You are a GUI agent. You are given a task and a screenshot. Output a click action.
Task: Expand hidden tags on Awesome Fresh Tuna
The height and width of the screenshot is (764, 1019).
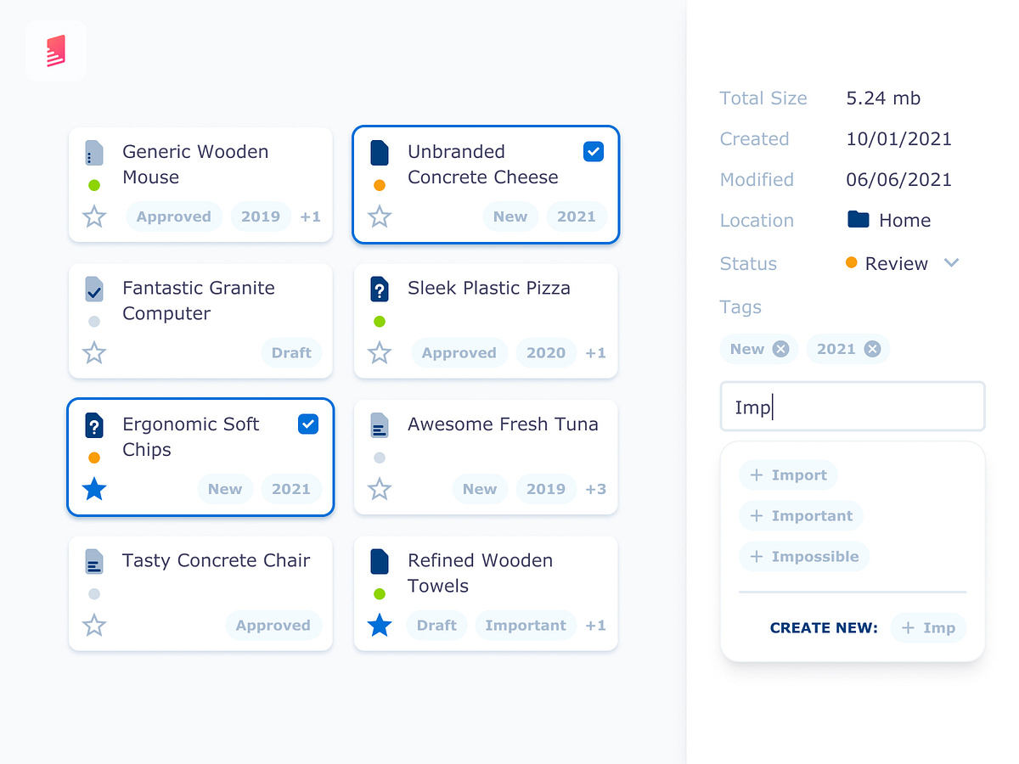(595, 489)
